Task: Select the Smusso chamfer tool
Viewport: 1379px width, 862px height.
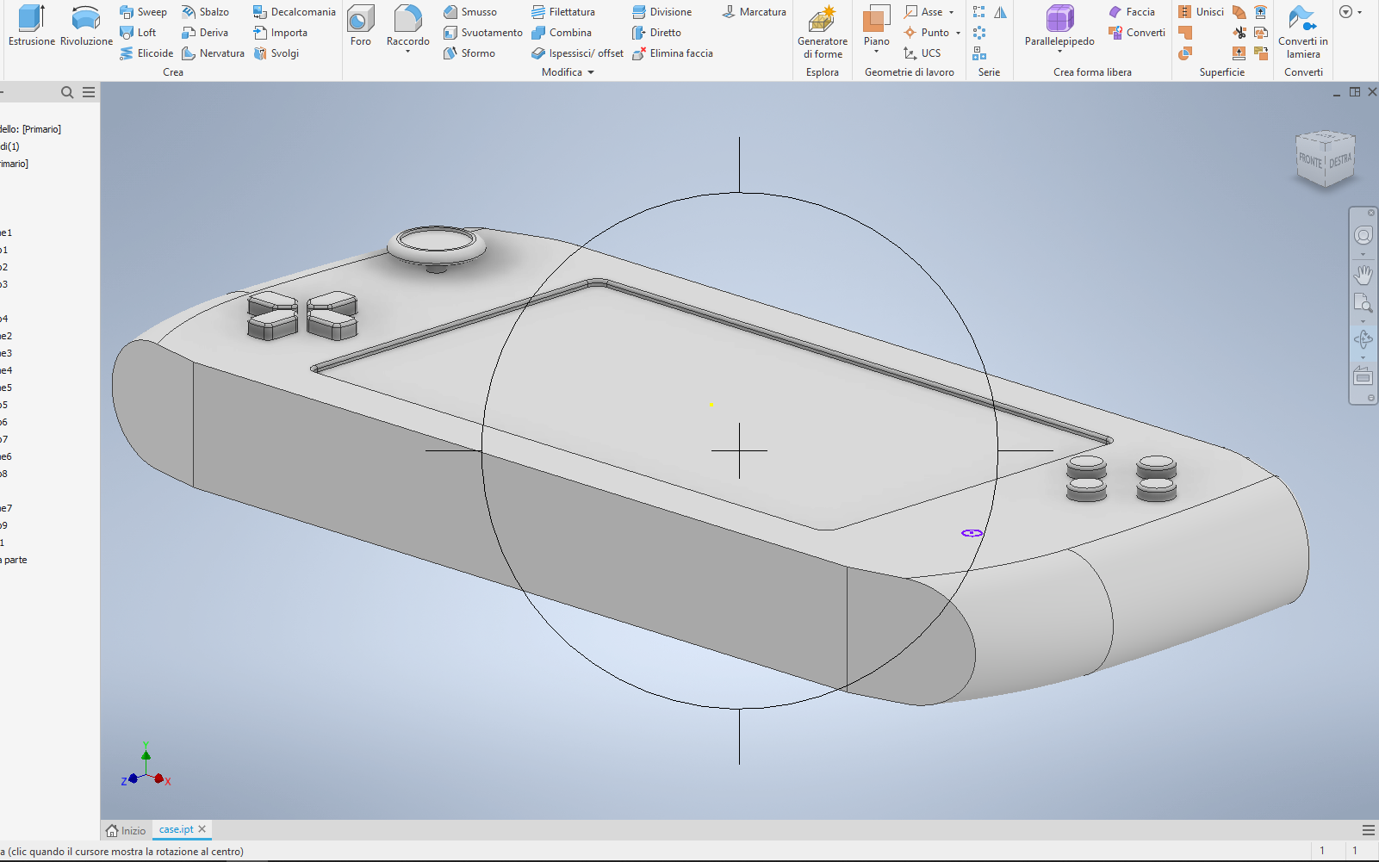Action: 469,12
